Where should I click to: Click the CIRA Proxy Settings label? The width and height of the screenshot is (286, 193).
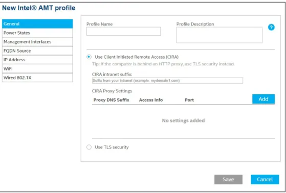point(112,91)
